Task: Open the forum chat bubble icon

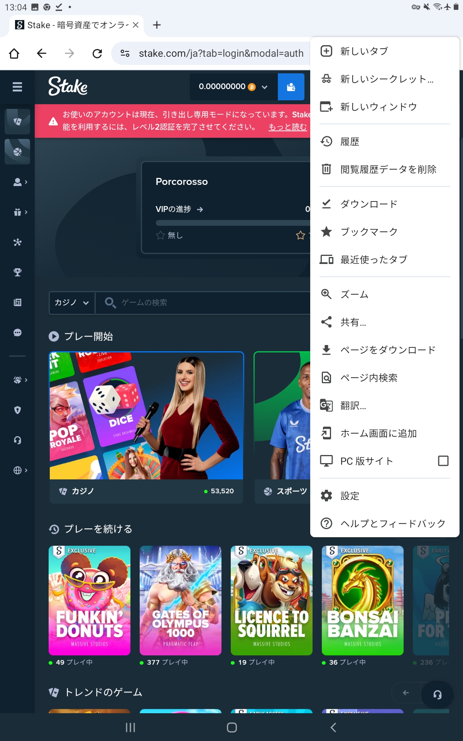Action: (x=17, y=333)
